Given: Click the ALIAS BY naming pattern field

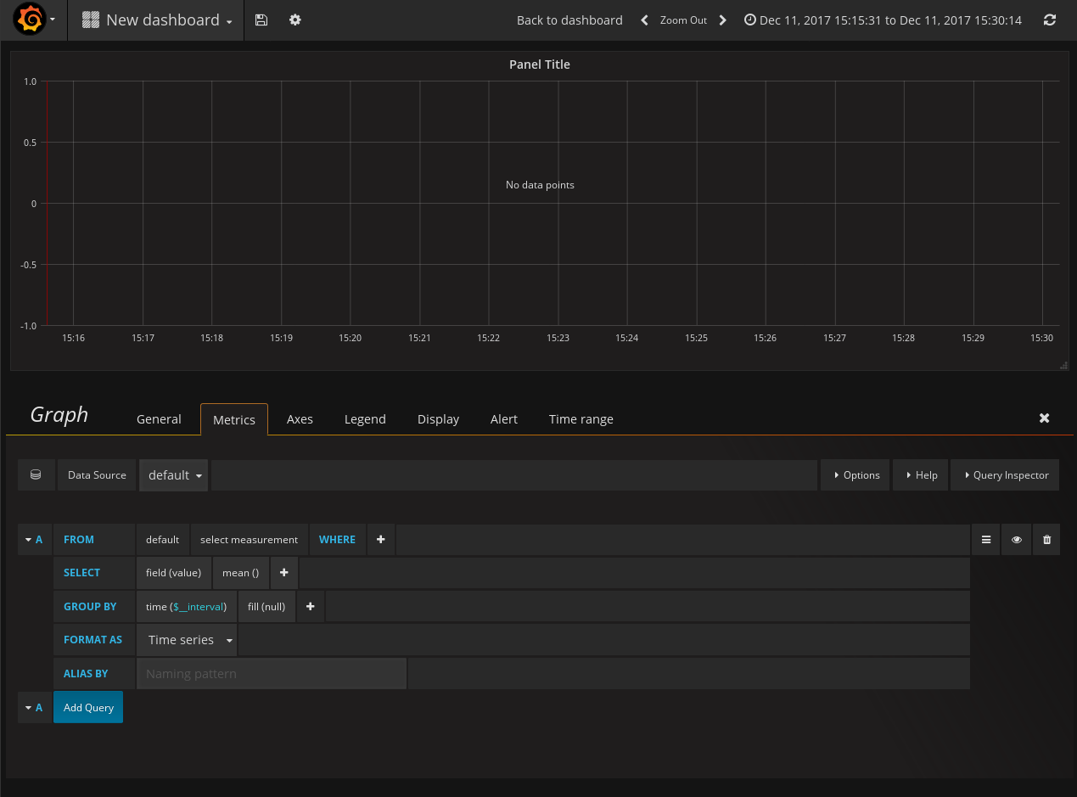Looking at the screenshot, I should [272, 674].
